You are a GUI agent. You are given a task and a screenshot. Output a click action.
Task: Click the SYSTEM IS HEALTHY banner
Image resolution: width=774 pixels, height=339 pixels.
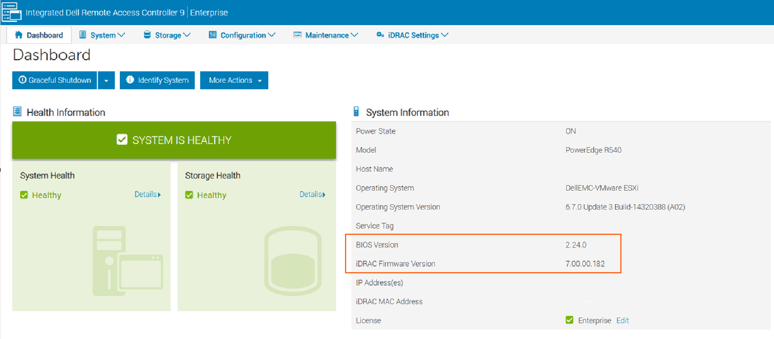(174, 140)
